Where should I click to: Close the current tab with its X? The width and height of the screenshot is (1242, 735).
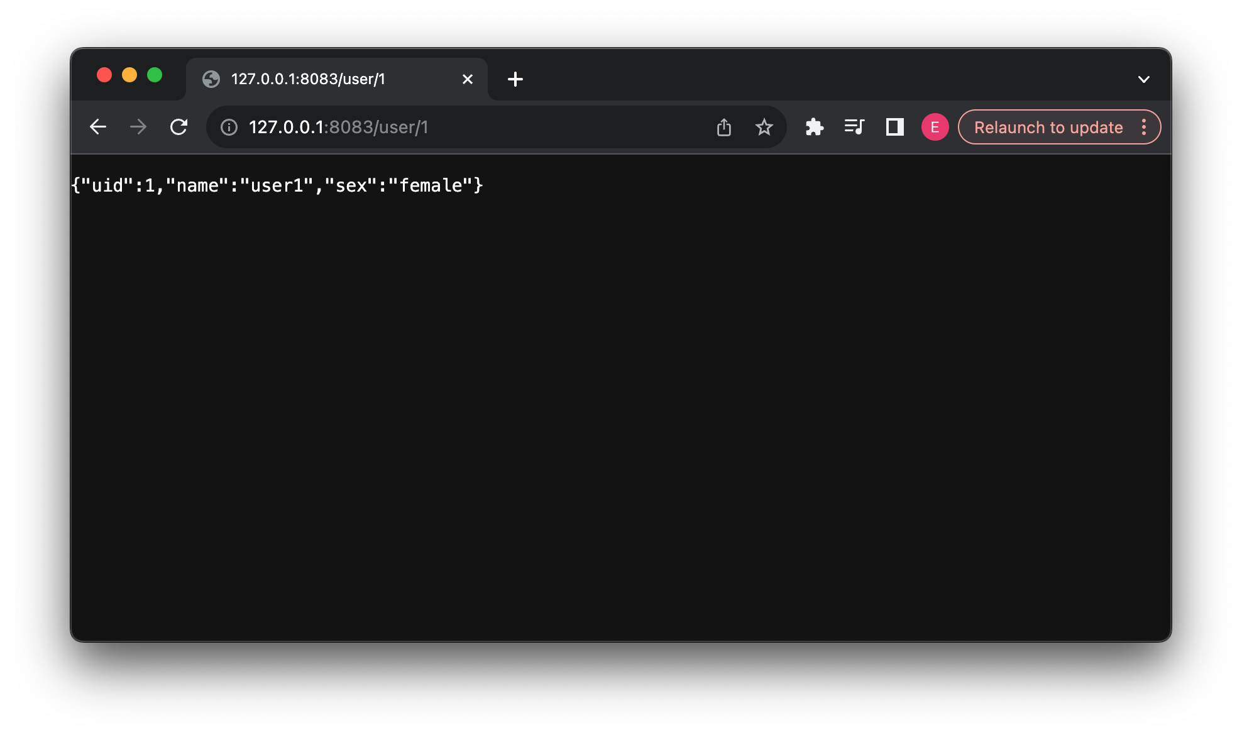point(467,79)
